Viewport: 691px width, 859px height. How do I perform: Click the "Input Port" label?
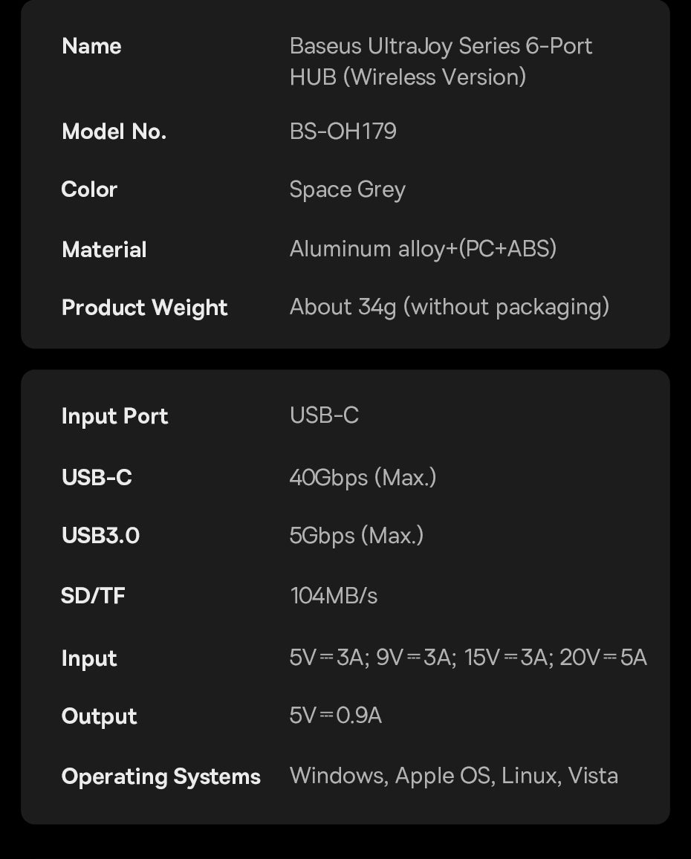click(x=114, y=416)
